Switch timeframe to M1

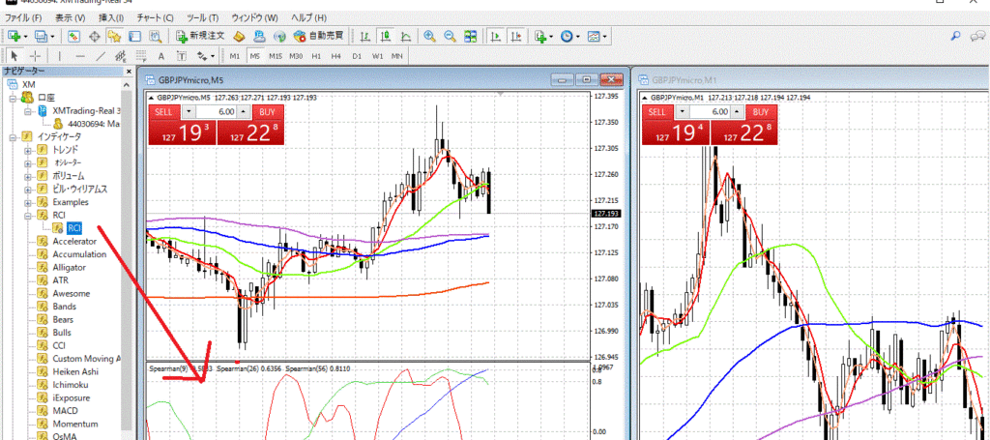pyautogui.click(x=234, y=56)
